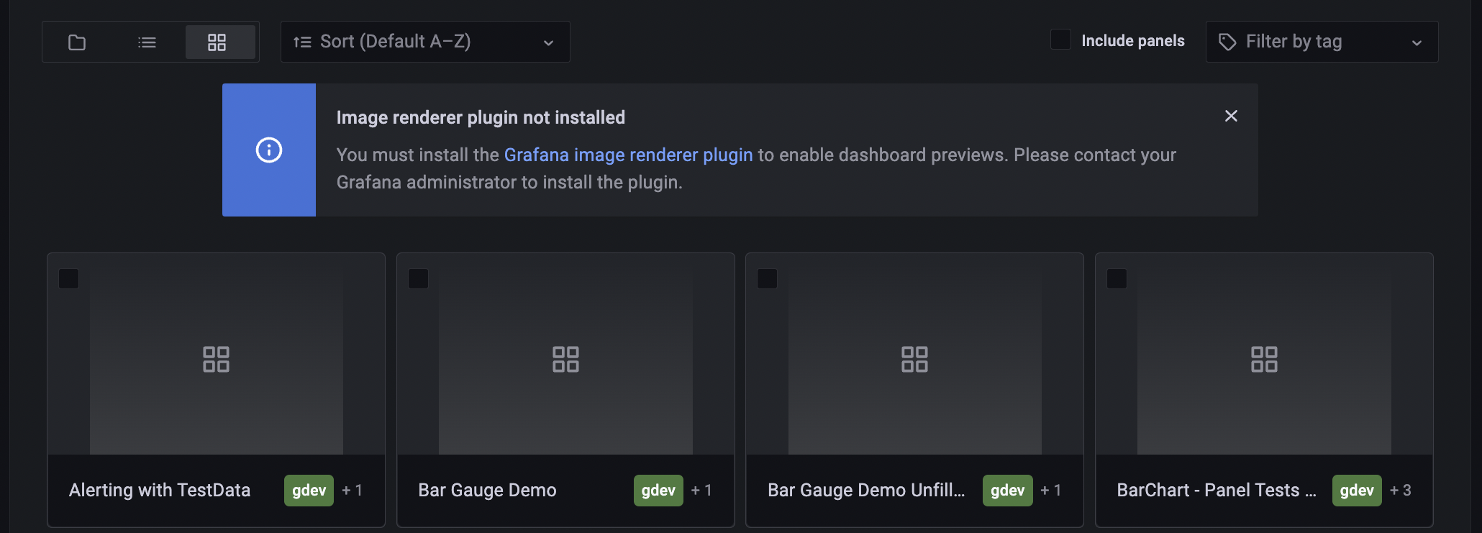This screenshot has width=1482, height=533.
Task: Click the tag icon in Filter by tag
Action: click(1227, 42)
